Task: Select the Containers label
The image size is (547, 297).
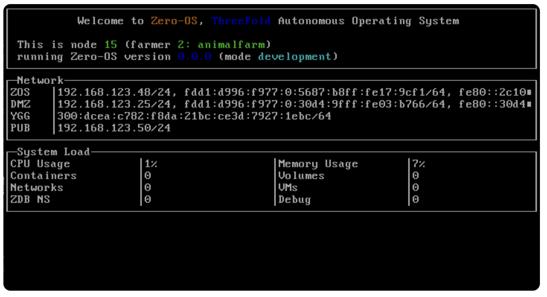Action: pyautogui.click(x=44, y=176)
